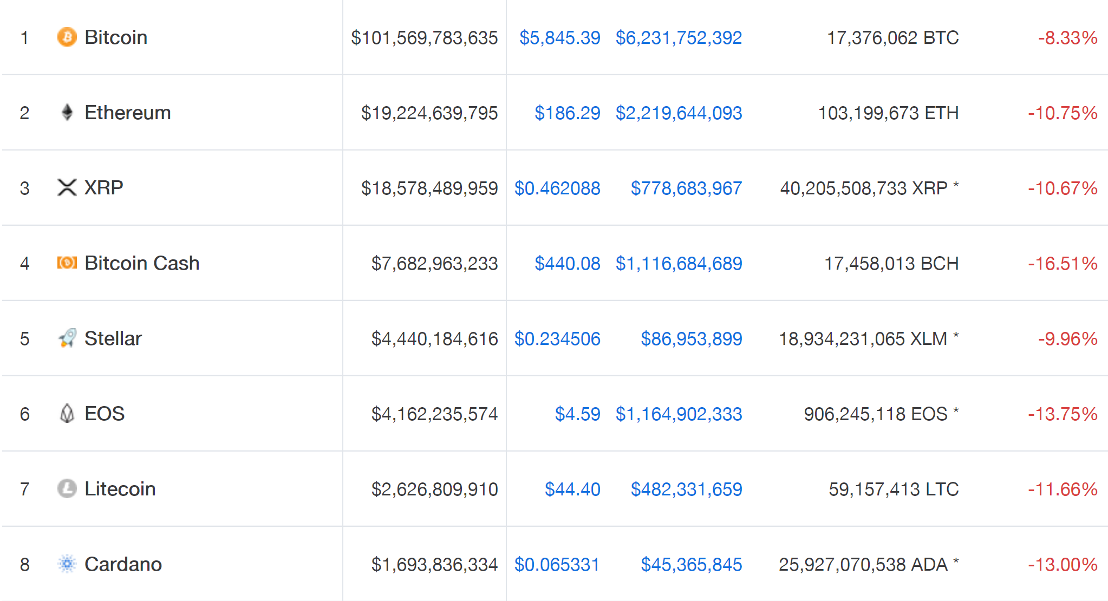This screenshot has height=601, width=1108.
Task: Click supply 17,458,013 BCH
Action: 891,263
